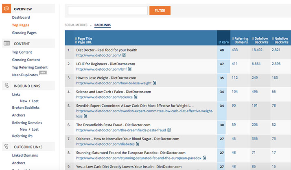Switch to Social Metrics tab
Image resolution: width=291 pixels, height=170 pixels.
tap(76, 25)
